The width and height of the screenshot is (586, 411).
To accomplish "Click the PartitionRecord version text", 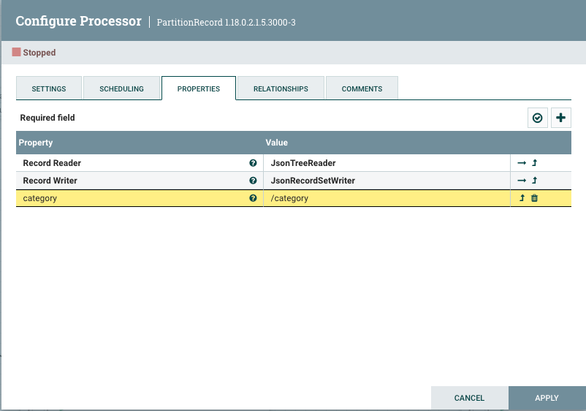I will click(x=226, y=23).
